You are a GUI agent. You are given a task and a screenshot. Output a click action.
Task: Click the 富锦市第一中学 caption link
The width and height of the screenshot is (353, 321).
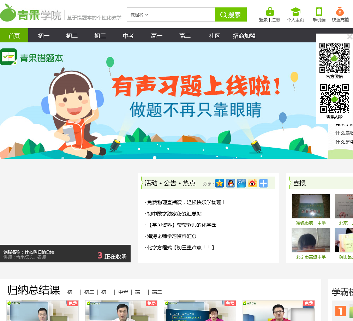[x=311, y=223]
